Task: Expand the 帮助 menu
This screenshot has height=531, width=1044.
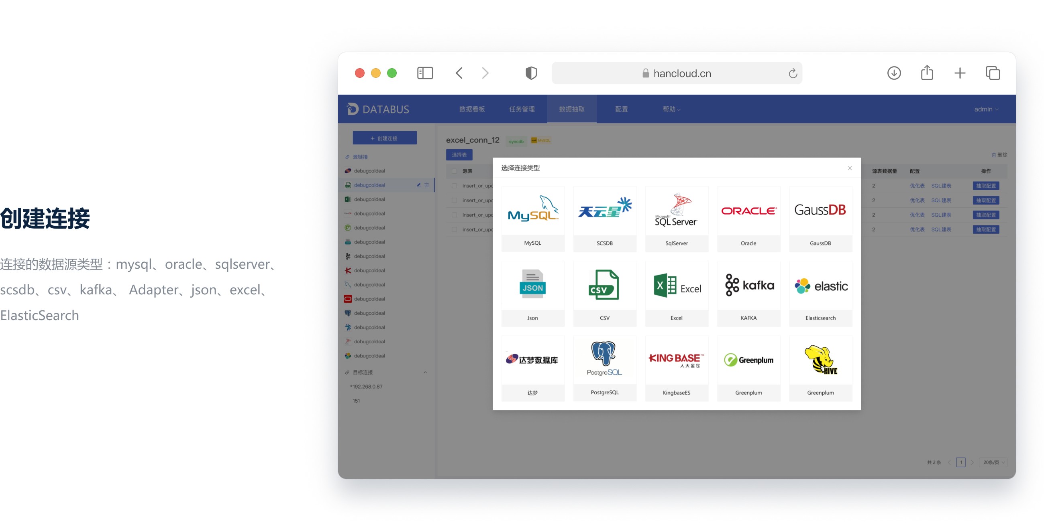Action: click(671, 109)
